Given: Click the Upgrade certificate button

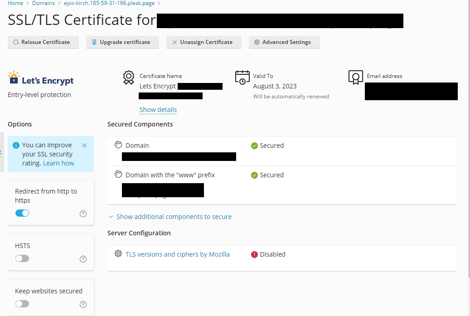Looking at the screenshot, I should pyautogui.click(x=122, y=42).
